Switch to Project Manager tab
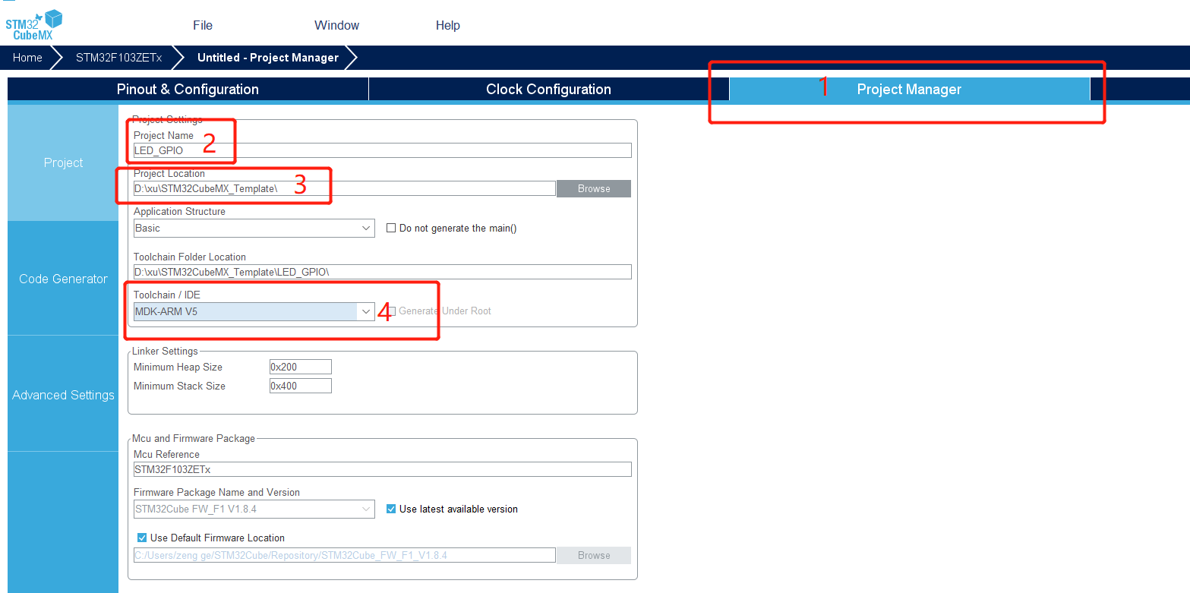 (909, 89)
